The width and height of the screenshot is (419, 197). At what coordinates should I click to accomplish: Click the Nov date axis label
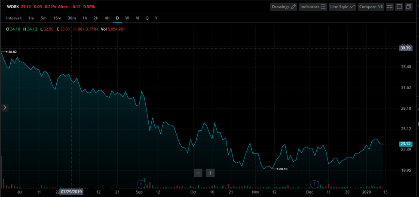[256, 192]
